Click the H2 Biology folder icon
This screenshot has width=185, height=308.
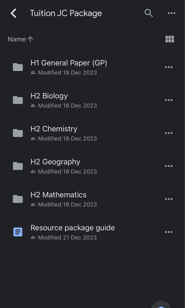17,100
